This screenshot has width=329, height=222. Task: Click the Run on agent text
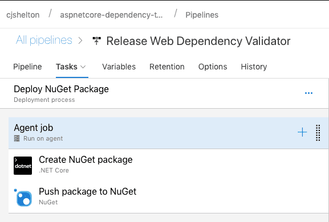tap(43, 138)
